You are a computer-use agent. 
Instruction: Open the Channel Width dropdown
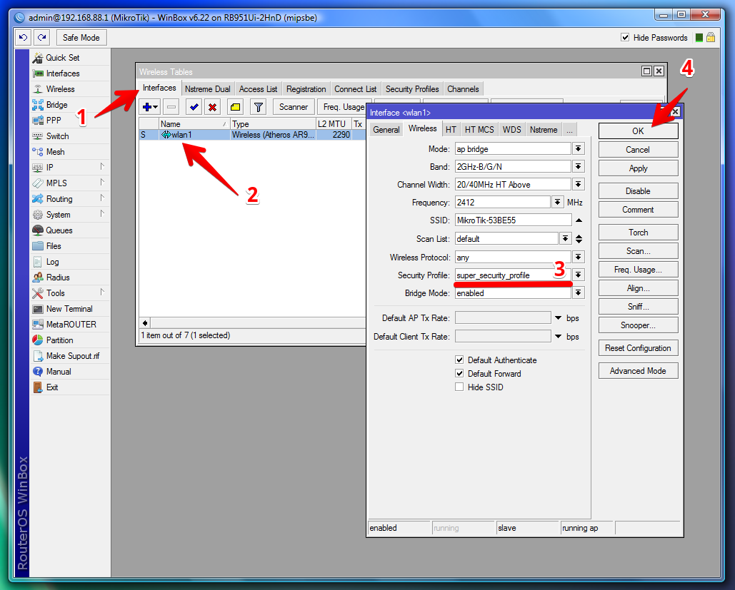[x=579, y=185]
